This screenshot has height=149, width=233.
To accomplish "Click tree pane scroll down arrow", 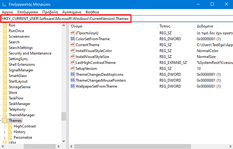I will (x=64, y=141).
